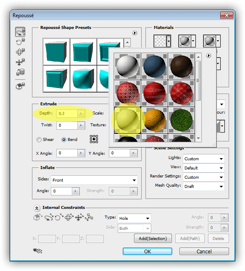Open the shape presets flyout menu arrow
Viewport: 245px width, 271px height.
point(134,33)
